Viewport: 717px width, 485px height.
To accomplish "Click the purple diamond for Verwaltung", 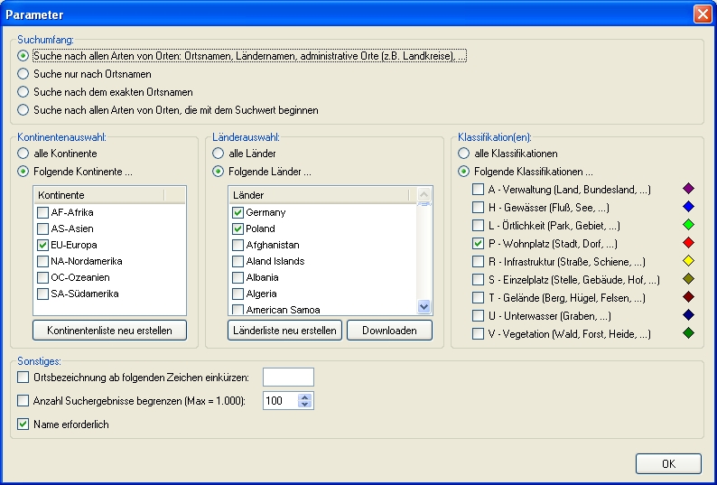I will point(688,188).
